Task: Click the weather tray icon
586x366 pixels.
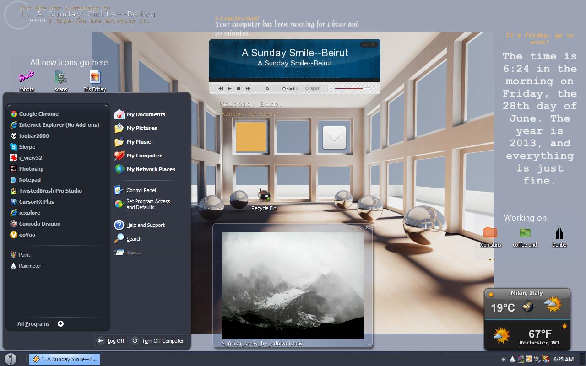Action: click(529, 359)
